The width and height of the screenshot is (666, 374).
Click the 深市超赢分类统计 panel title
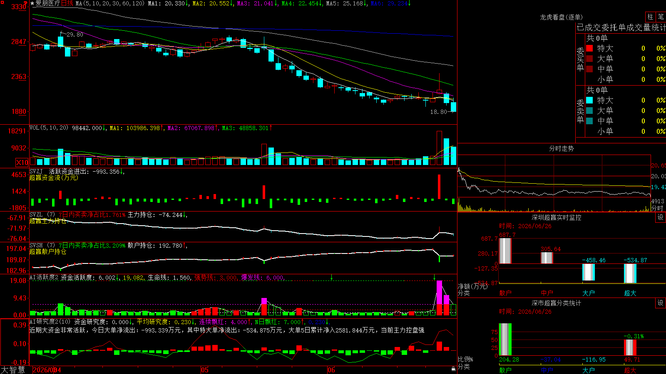click(556, 303)
